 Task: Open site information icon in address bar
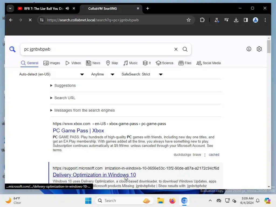coord(42,20)
